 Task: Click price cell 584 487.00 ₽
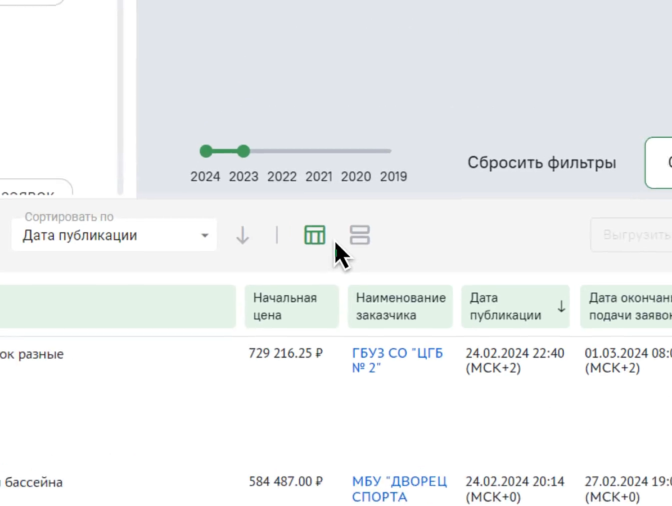(x=286, y=482)
